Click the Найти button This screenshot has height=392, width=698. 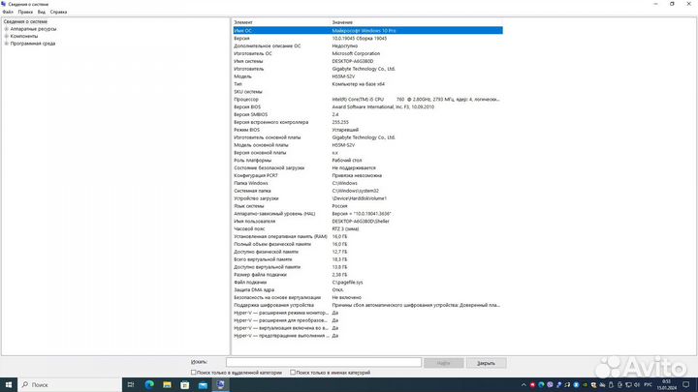[443, 363]
